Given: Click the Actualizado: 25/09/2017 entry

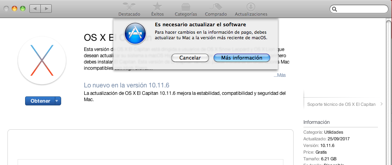Looking at the screenshot, I should (327, 139).
